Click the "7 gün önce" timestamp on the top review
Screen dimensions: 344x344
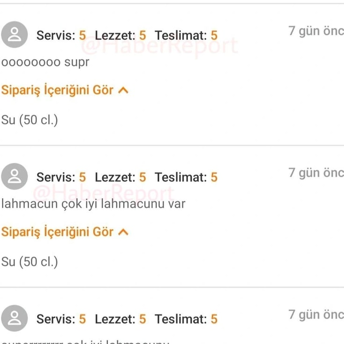click(x=316, y=31)
